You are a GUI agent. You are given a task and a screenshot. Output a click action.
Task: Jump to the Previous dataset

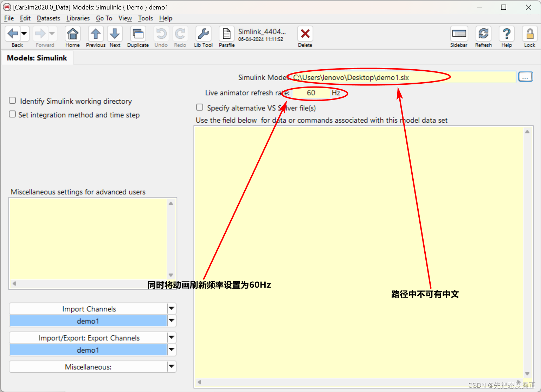coord(96,34)
